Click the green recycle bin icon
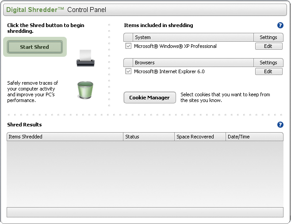The image size is (291, 224). click(84, 89)
